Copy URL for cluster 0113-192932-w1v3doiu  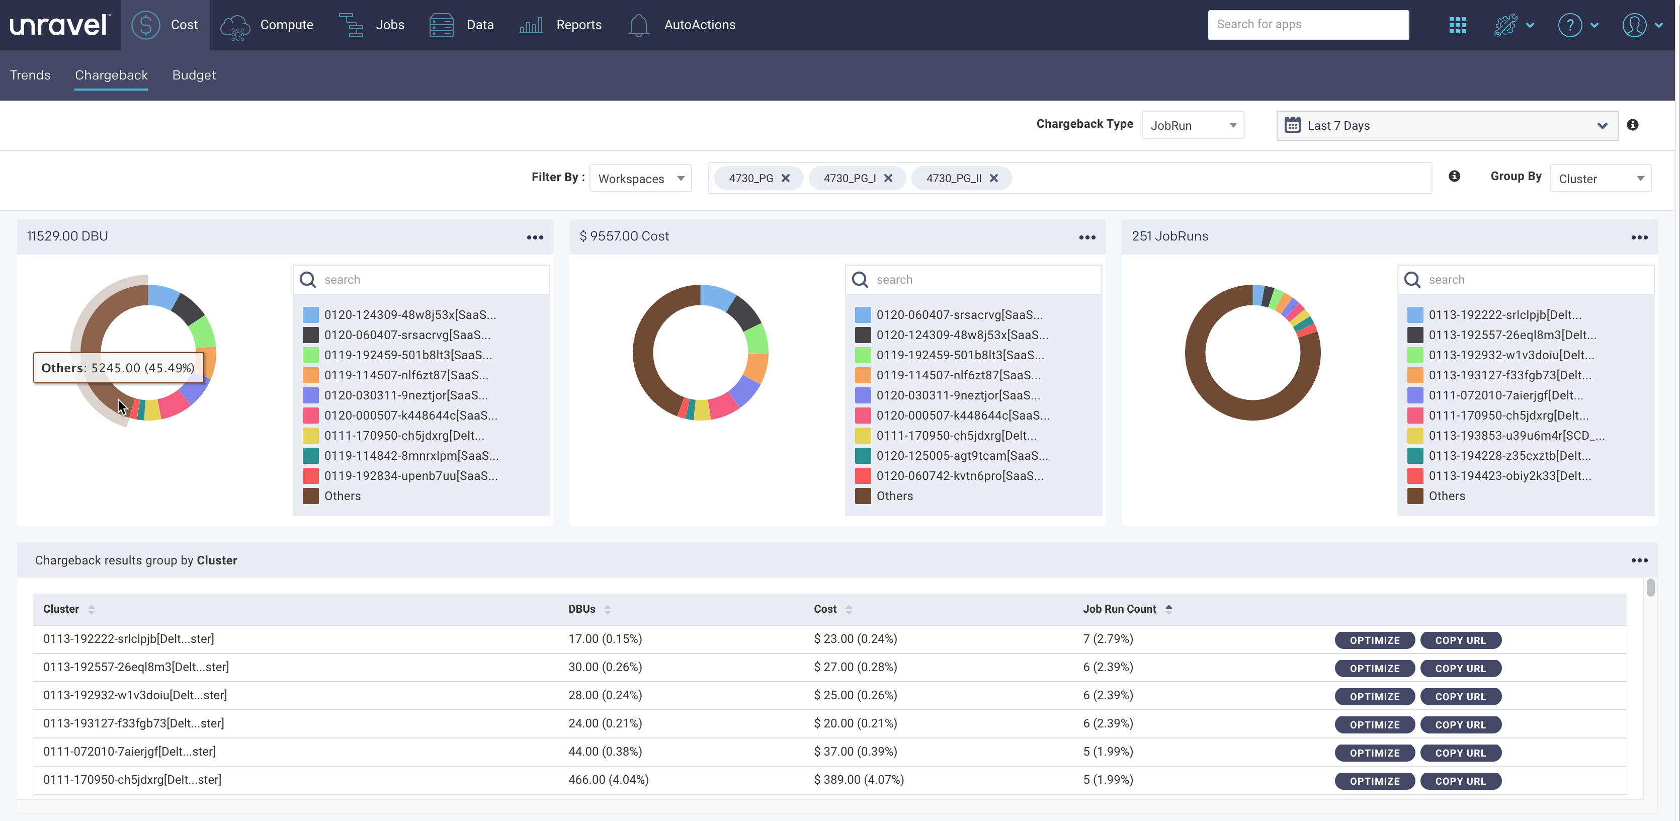1460,696
